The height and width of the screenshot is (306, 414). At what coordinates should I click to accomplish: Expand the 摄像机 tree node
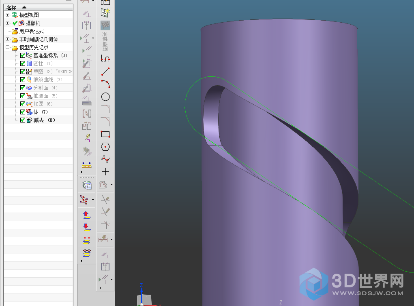(x=7, y=23)
